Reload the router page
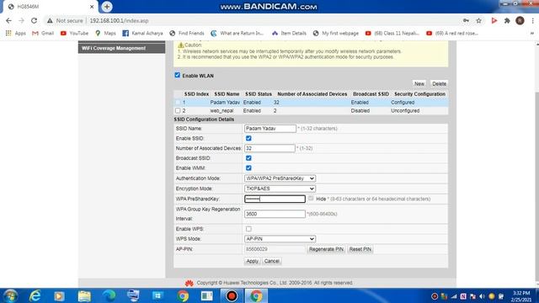Screen dimensions: 539x303 point(34,20)
